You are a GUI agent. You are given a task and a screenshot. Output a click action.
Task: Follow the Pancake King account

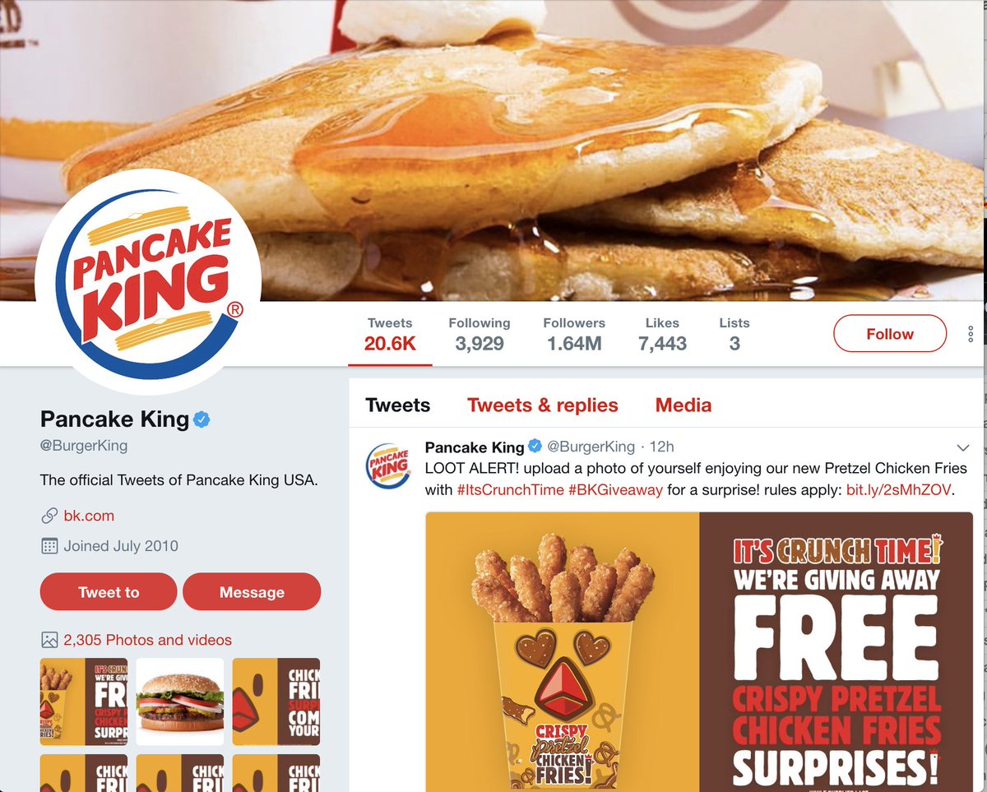pyautogui.click(x=890, y=334)
